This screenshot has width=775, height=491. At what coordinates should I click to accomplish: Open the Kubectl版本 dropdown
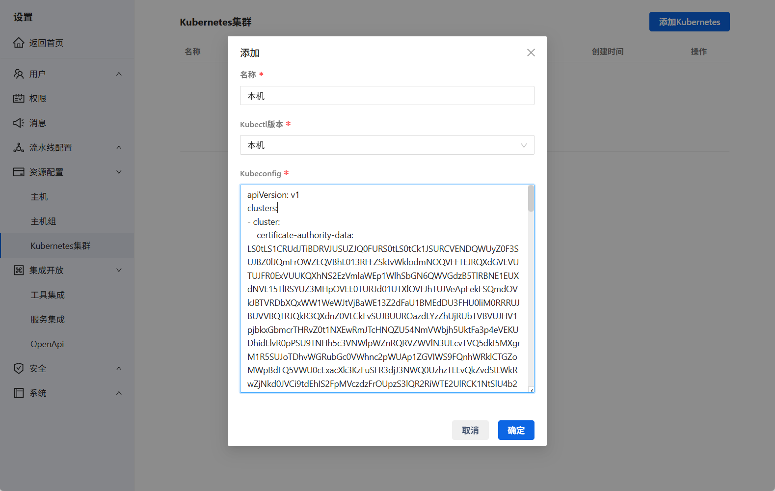(387, 145)
